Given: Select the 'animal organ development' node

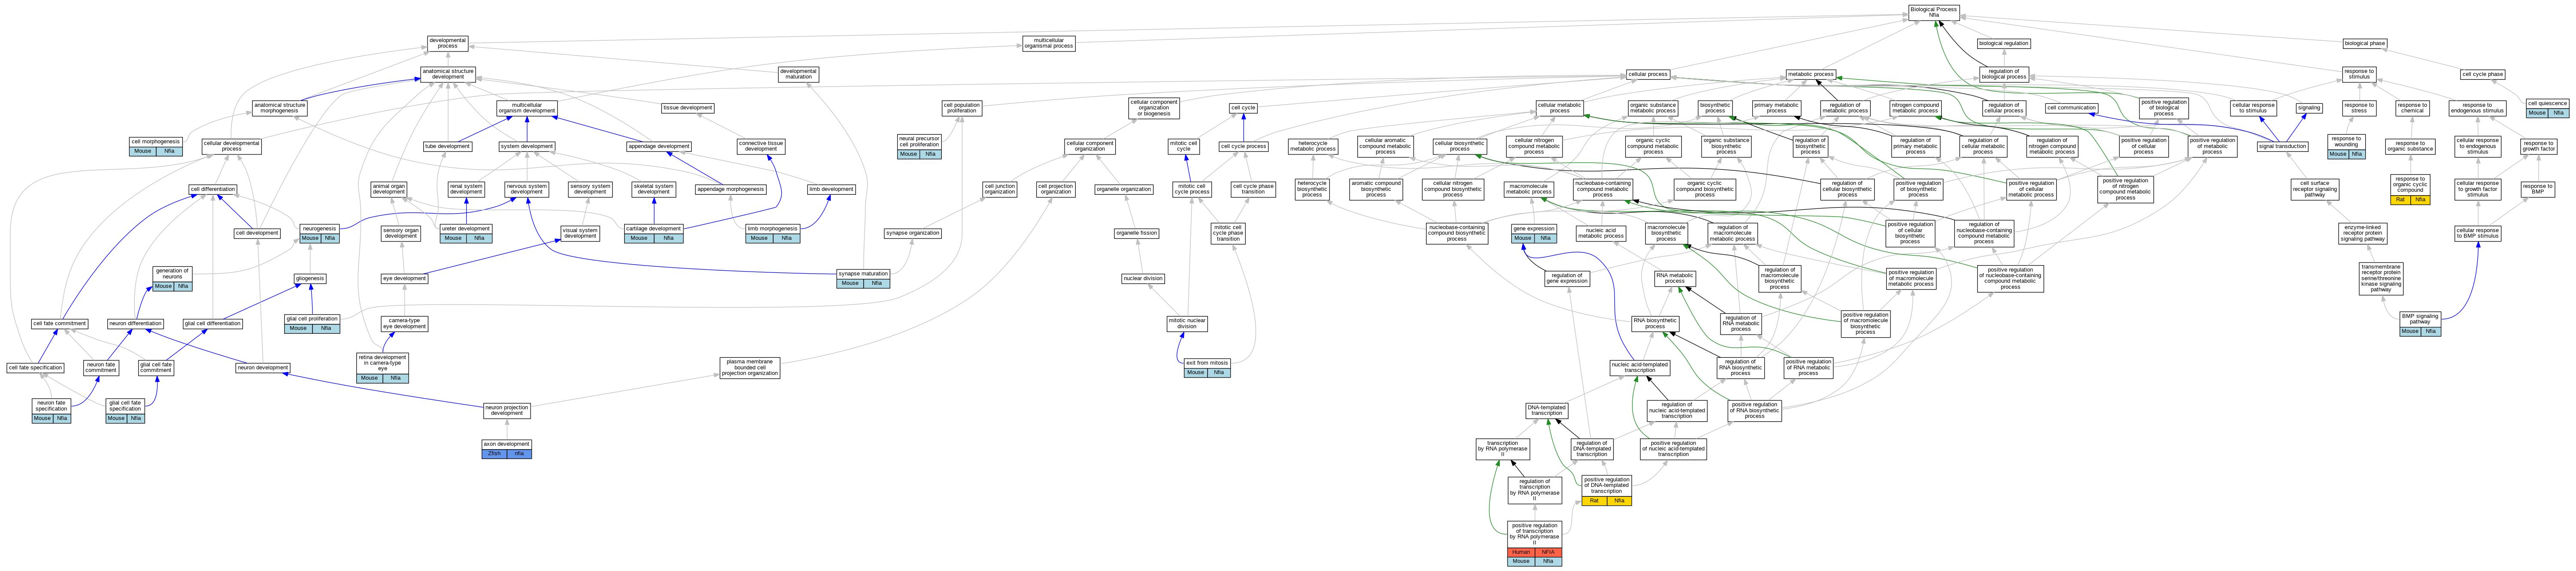Looking at the screenshot, I should [389, 189].
